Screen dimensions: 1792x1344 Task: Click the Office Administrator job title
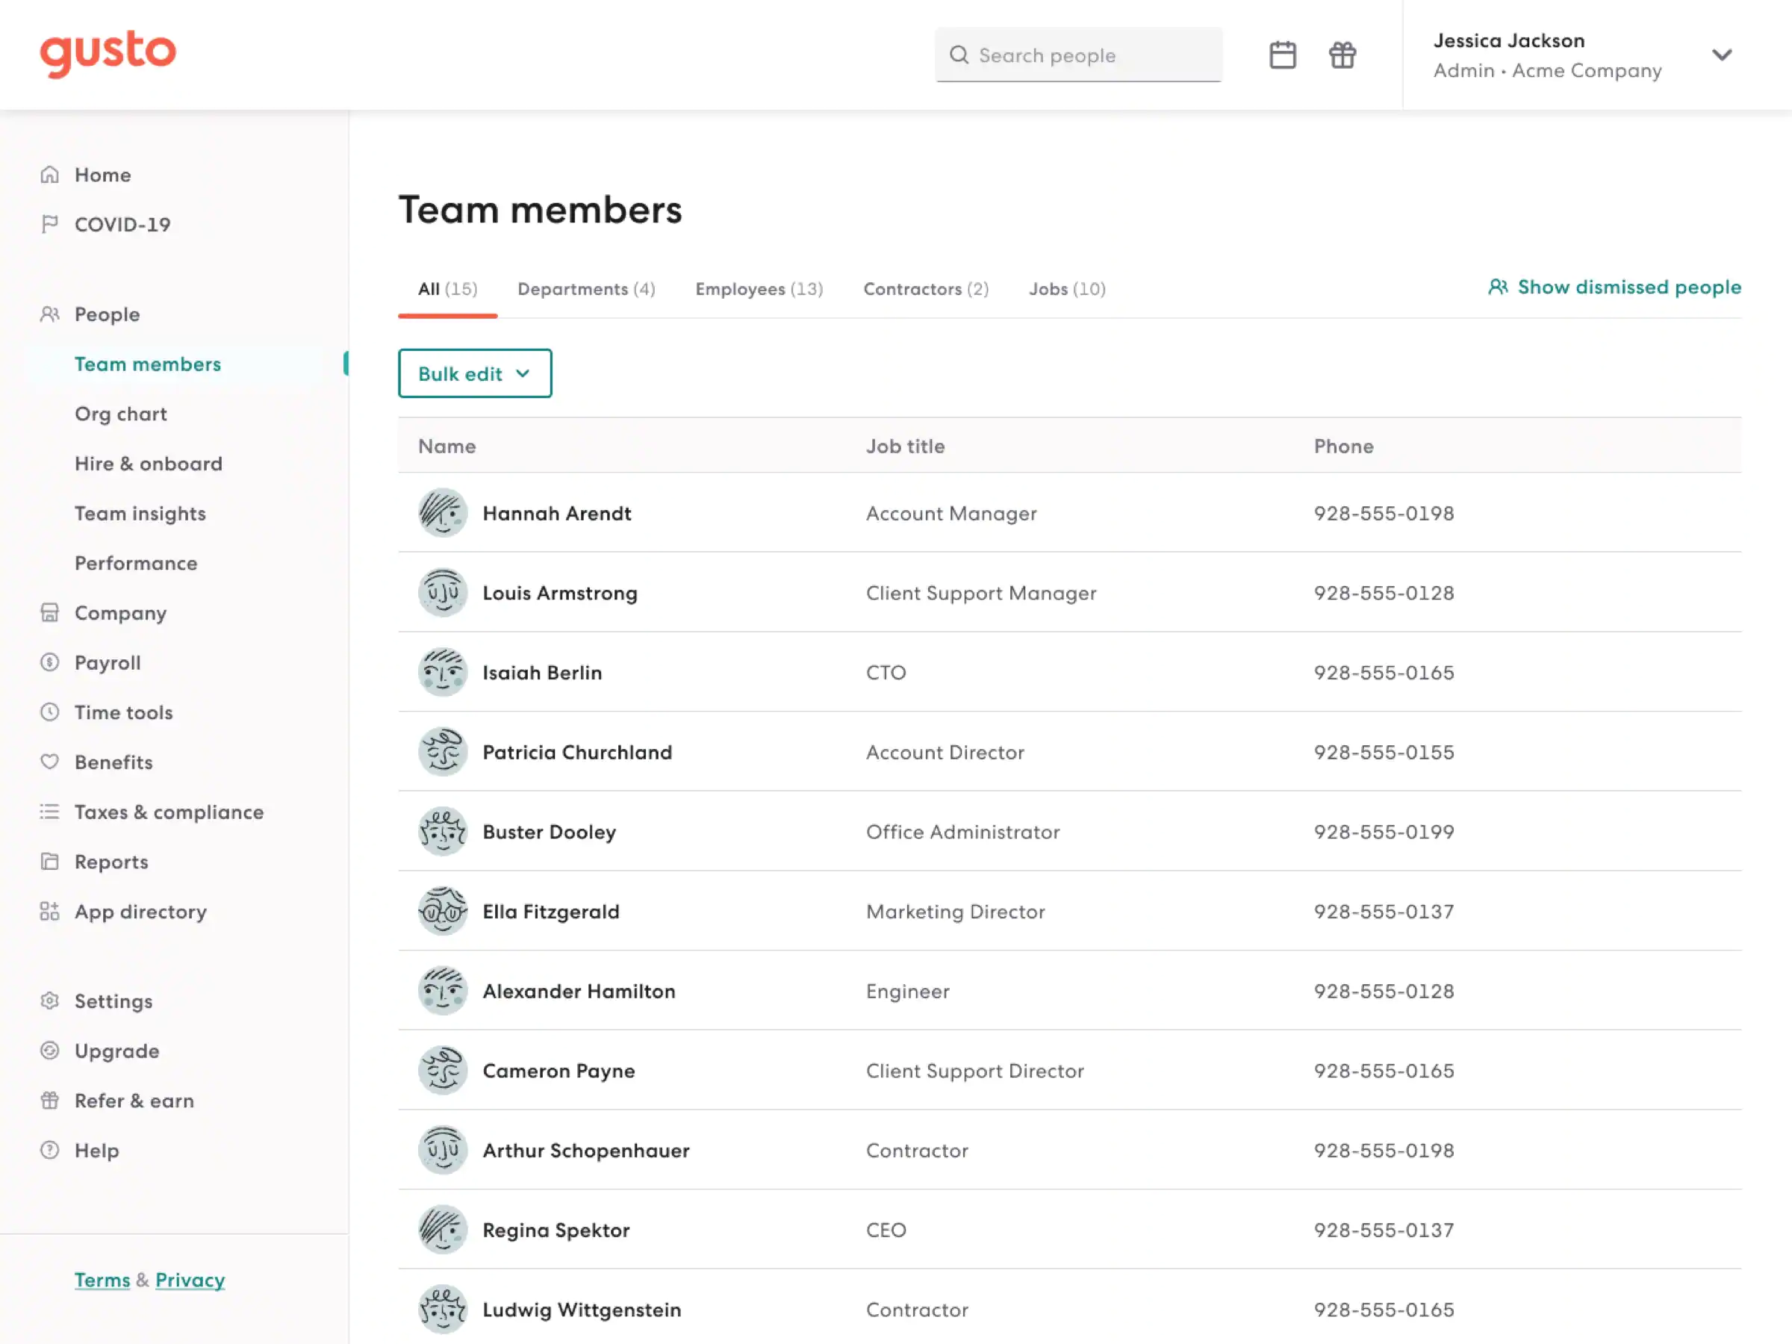(x=962, y=832)
